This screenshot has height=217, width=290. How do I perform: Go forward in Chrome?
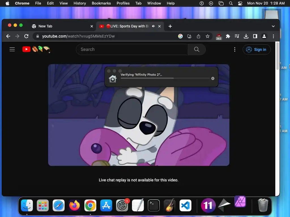[x=17, y=36]
